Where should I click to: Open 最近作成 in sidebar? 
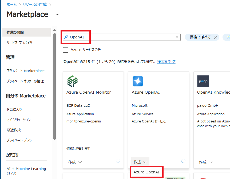point(14,130)
